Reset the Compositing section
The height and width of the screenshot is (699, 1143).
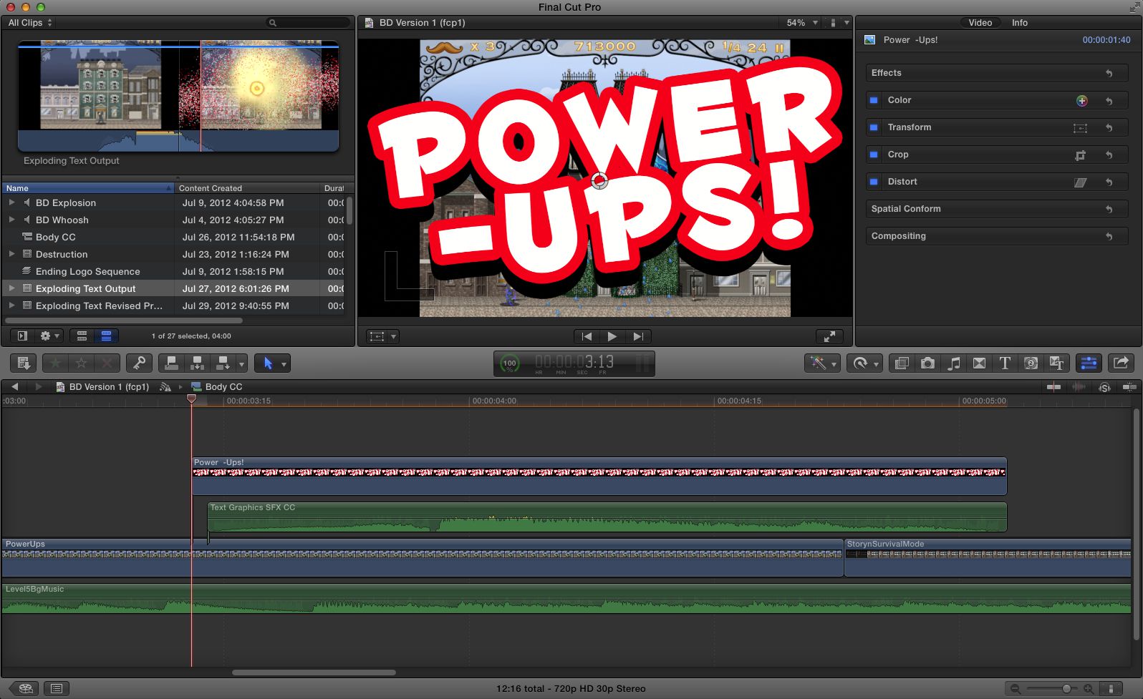[x=1109, y=236]
